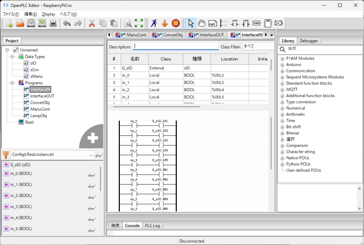Save the project with toolbar icon
Screen dimensions: 364x245
31,23
